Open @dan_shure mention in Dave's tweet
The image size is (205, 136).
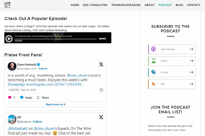click(77, 75)
